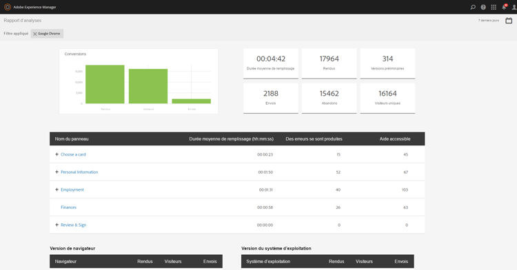This screenshot has height=270, width=517.
Task: Select the Visiteurs bar in Conversions chart
Action: click(x=148, y=86)
